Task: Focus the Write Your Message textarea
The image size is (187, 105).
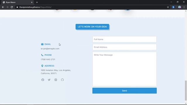Action: coord(124,69)
